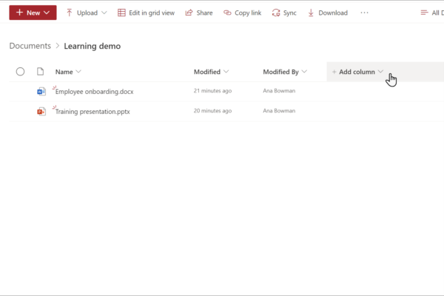Click the Upload arrow icon

70,13
